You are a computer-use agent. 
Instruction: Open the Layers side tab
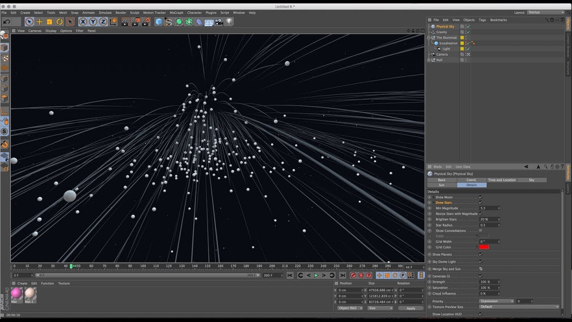(568, 187)
